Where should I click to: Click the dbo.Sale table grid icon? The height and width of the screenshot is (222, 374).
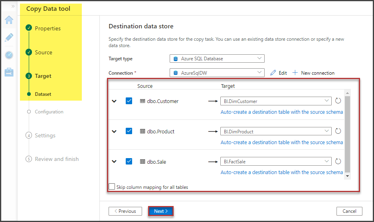pos(142,162)
